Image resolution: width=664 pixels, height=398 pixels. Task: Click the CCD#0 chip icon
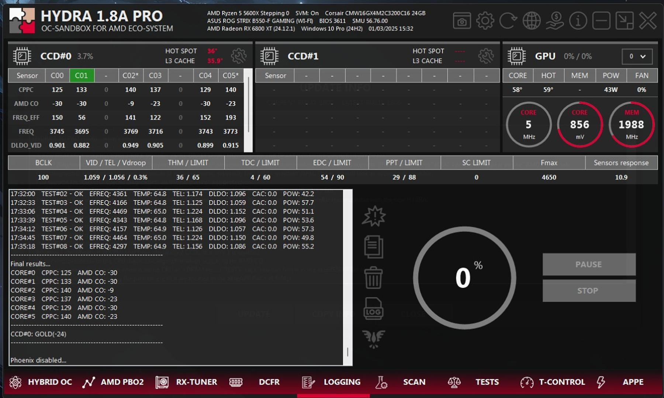(22, 56)
